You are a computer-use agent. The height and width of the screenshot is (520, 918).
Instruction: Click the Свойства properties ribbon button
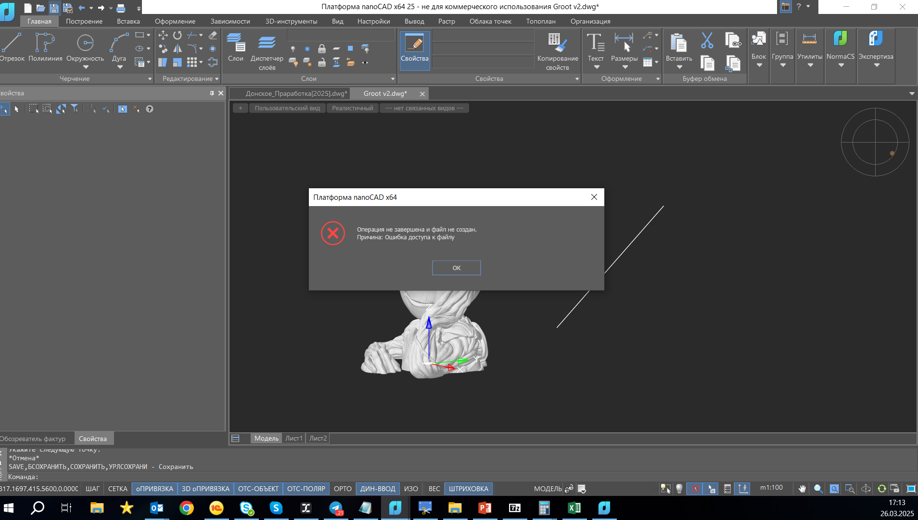(x=415, y=50)
